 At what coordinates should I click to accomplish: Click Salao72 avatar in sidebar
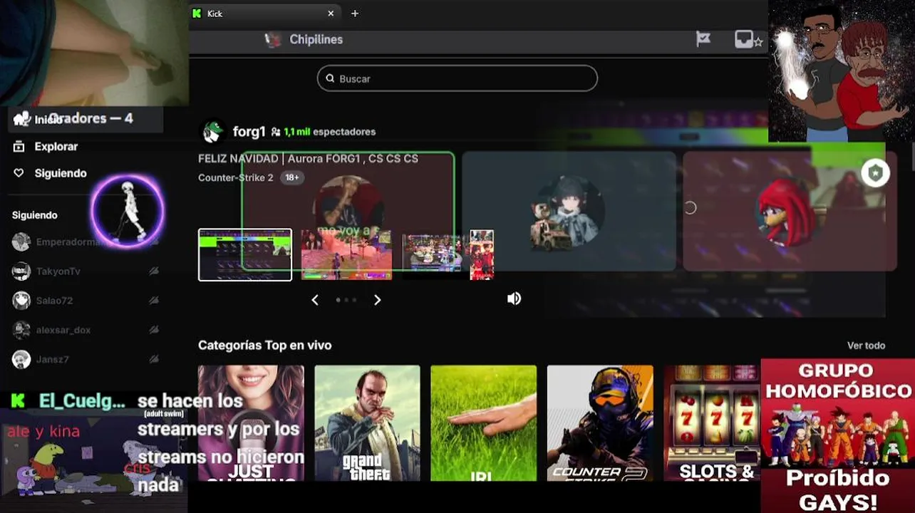(21, 301)
